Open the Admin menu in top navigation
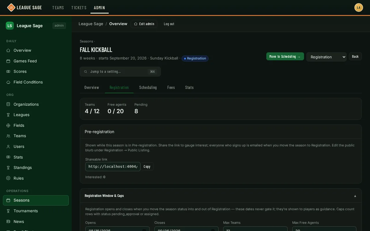Image resolution: width=370 pixels, height=231 pixels. click(x=99, y=8)
